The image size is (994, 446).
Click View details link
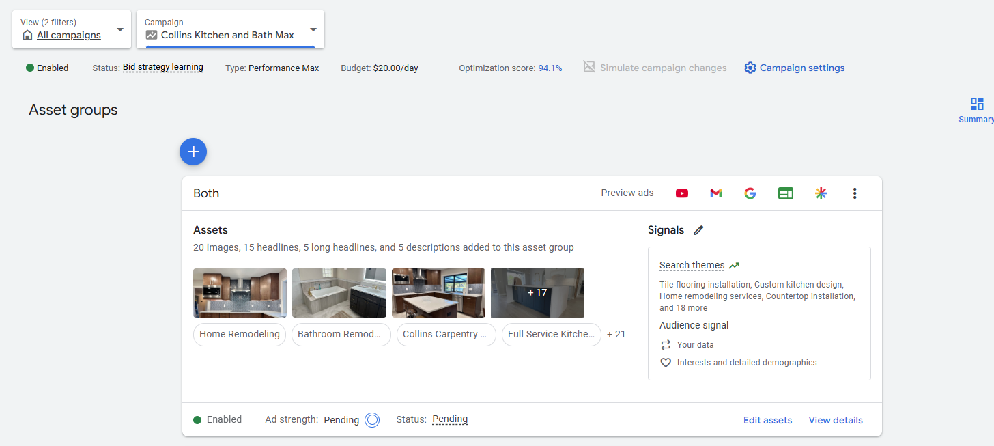point(836,420)
